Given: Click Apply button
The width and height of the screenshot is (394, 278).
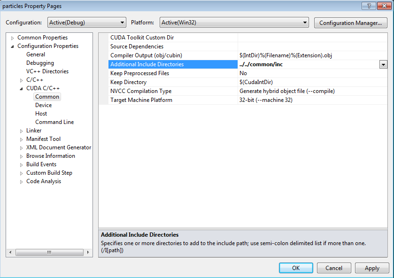Looking at the screenshot, I should (372, 268).
